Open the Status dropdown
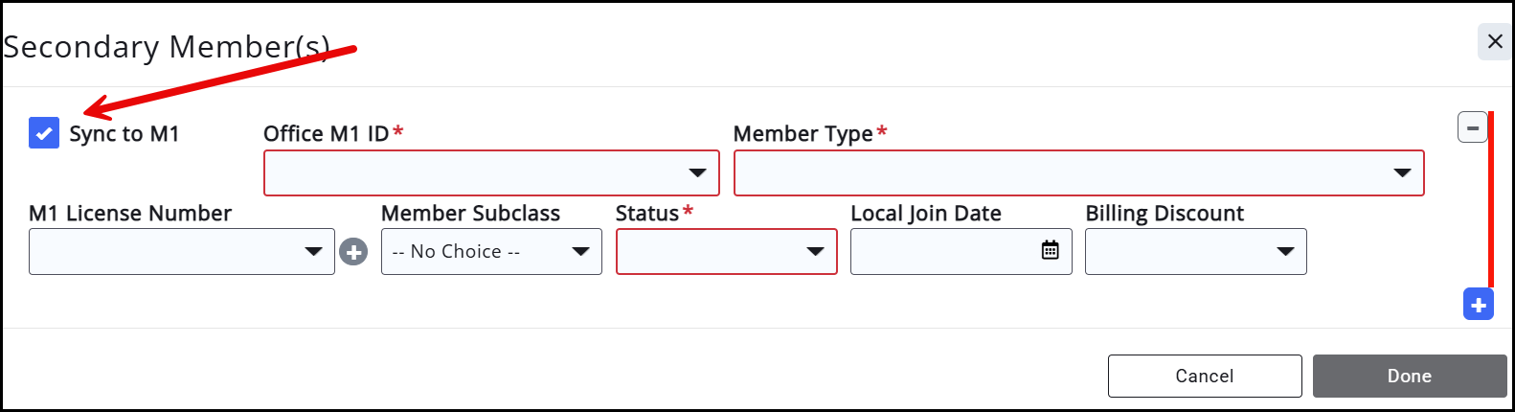 (726, 251)
